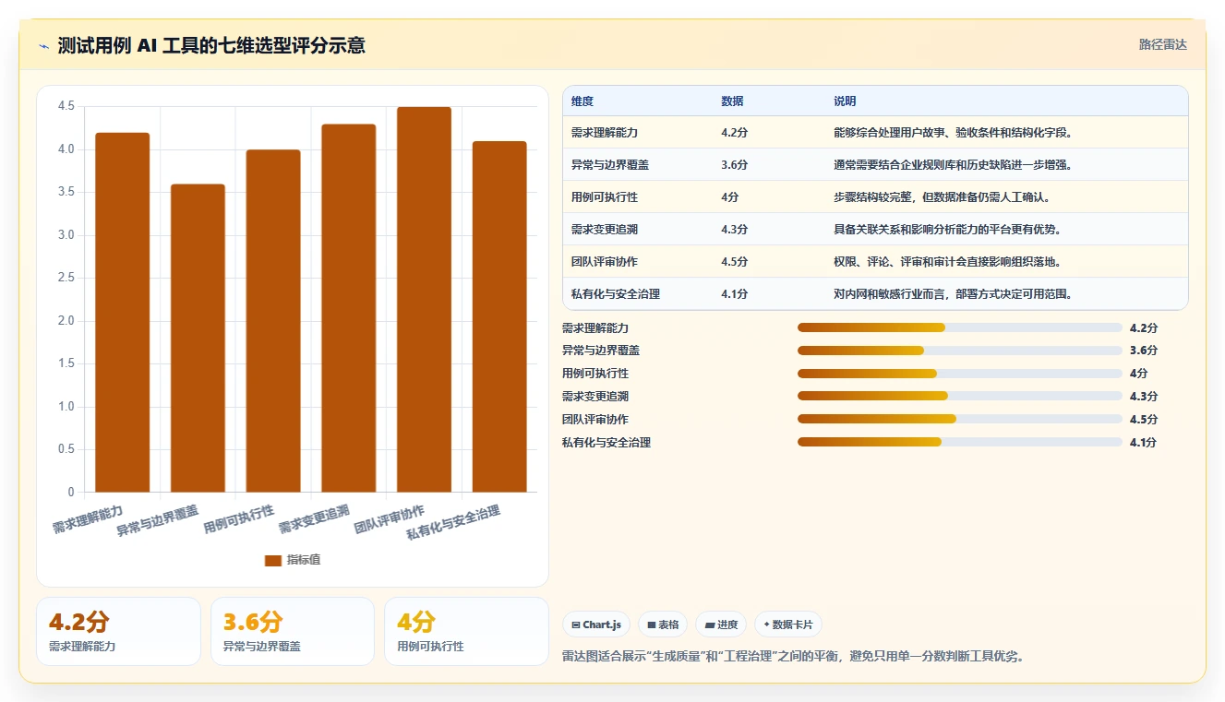Click the 需求变更追溯 bar in the chart
Screen dimensions: 1225x702
point(349,308)
